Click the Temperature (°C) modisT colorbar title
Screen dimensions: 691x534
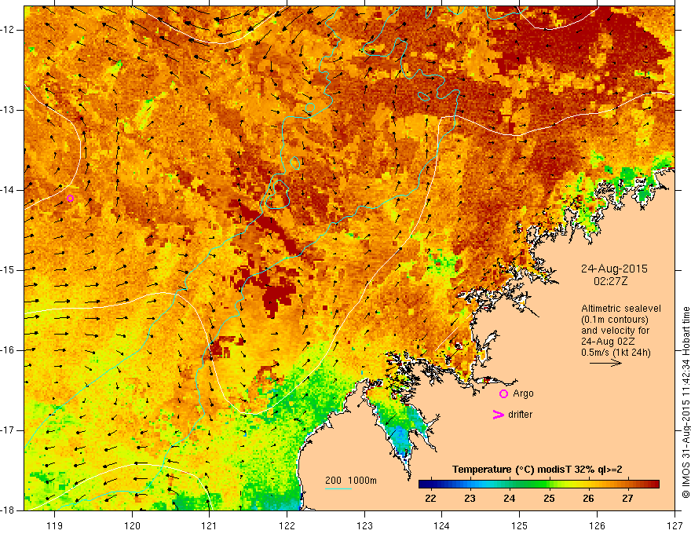(x=537, y=470)
